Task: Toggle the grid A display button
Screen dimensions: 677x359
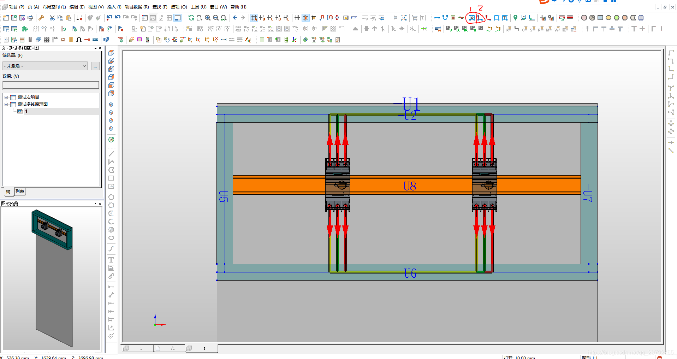Action: (254, 18)
